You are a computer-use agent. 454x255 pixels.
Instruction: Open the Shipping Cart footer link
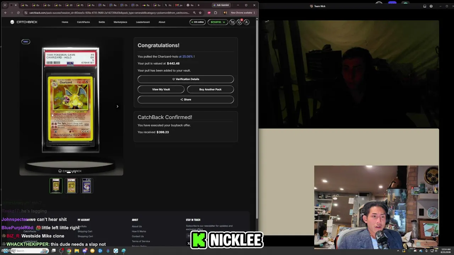(85, 231)
